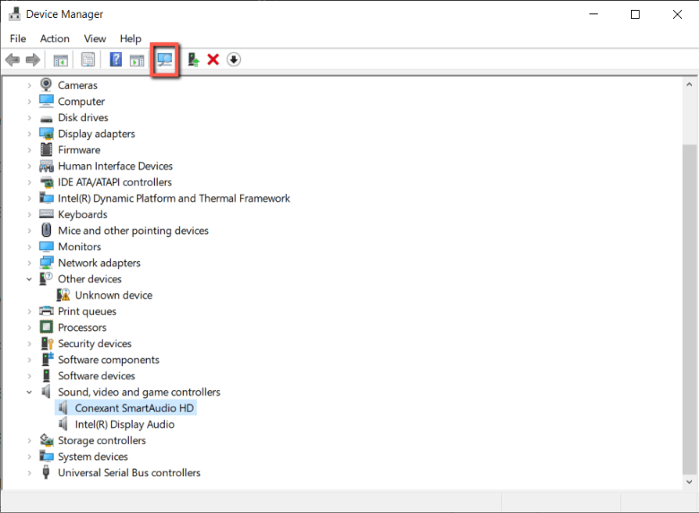Image resolution: width=699 pixels, height=513 pixels.
Task: Click the Cameras webcam icon
Action: [46, 85]
